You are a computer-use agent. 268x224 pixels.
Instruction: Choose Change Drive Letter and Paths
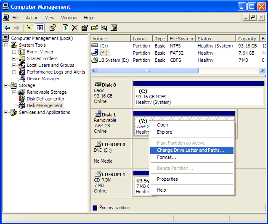(192, 150)
